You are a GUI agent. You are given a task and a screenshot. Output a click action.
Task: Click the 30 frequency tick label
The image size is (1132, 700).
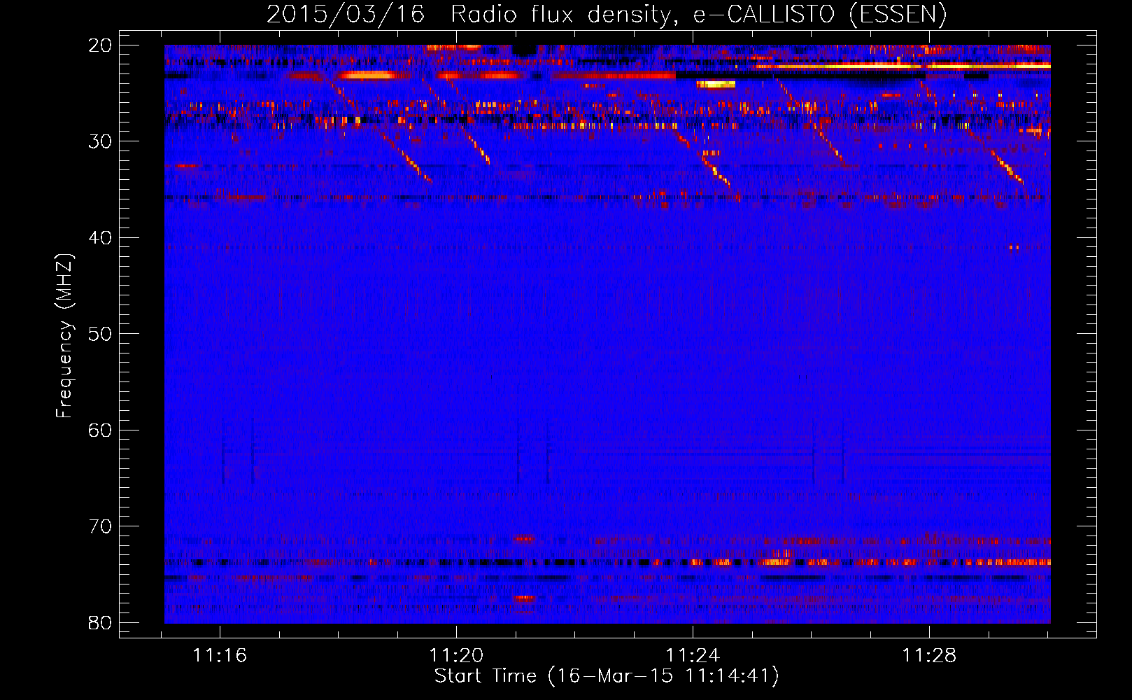(x=101, y=141)
